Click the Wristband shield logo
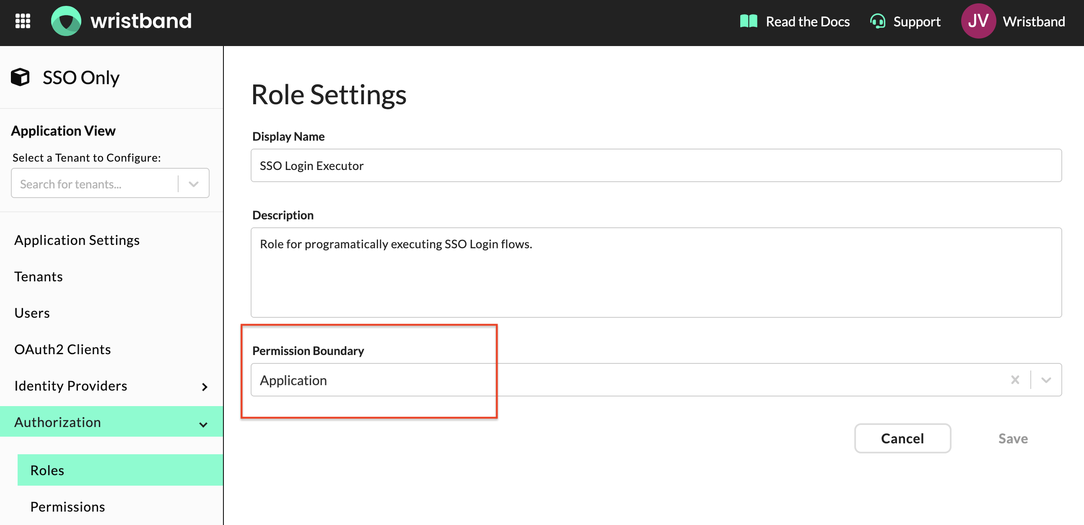1084x525 pixels. pyautogui.click(x=66, y=21)
